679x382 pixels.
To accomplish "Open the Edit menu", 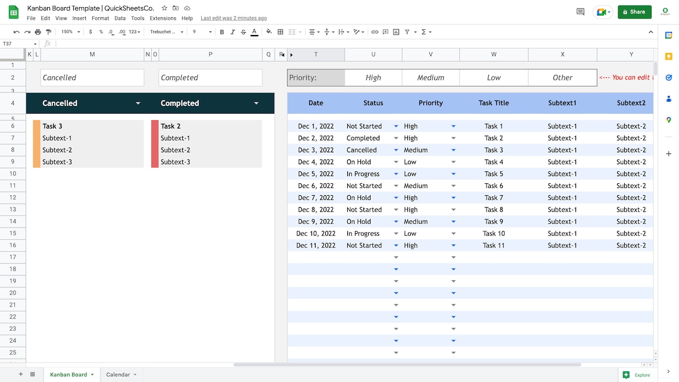I will coord(45,18).
